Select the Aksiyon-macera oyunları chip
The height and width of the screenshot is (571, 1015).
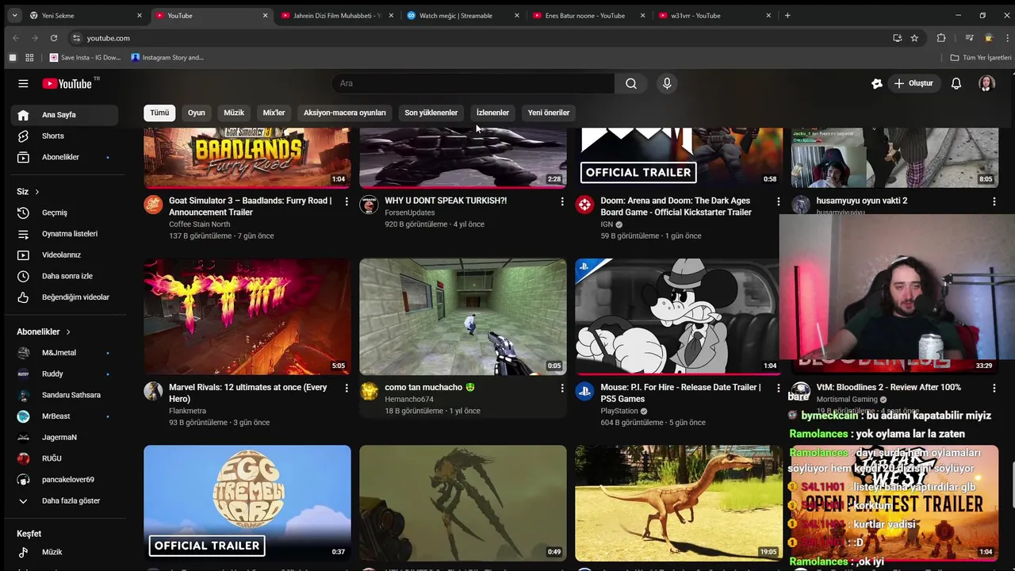(x=344, y=113)
